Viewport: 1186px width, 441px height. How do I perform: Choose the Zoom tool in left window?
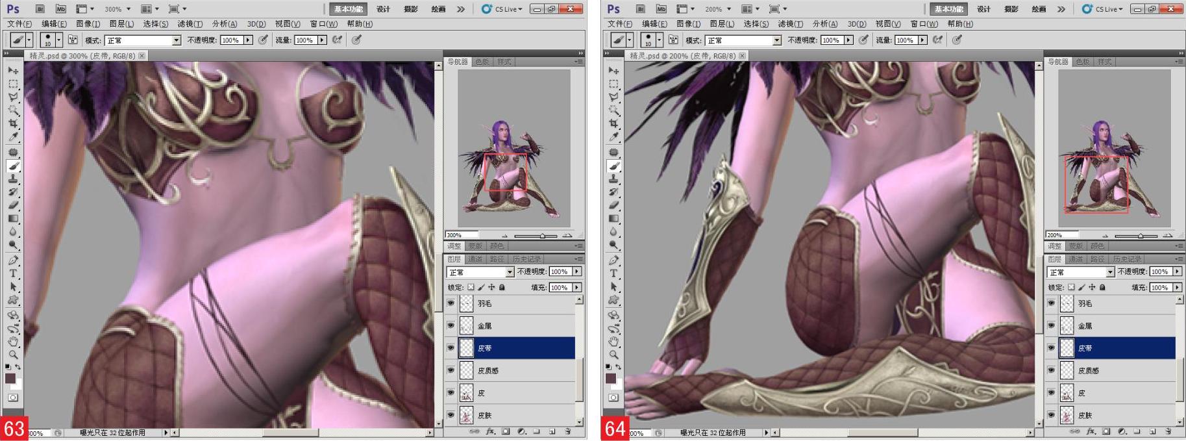pos(13,355)
